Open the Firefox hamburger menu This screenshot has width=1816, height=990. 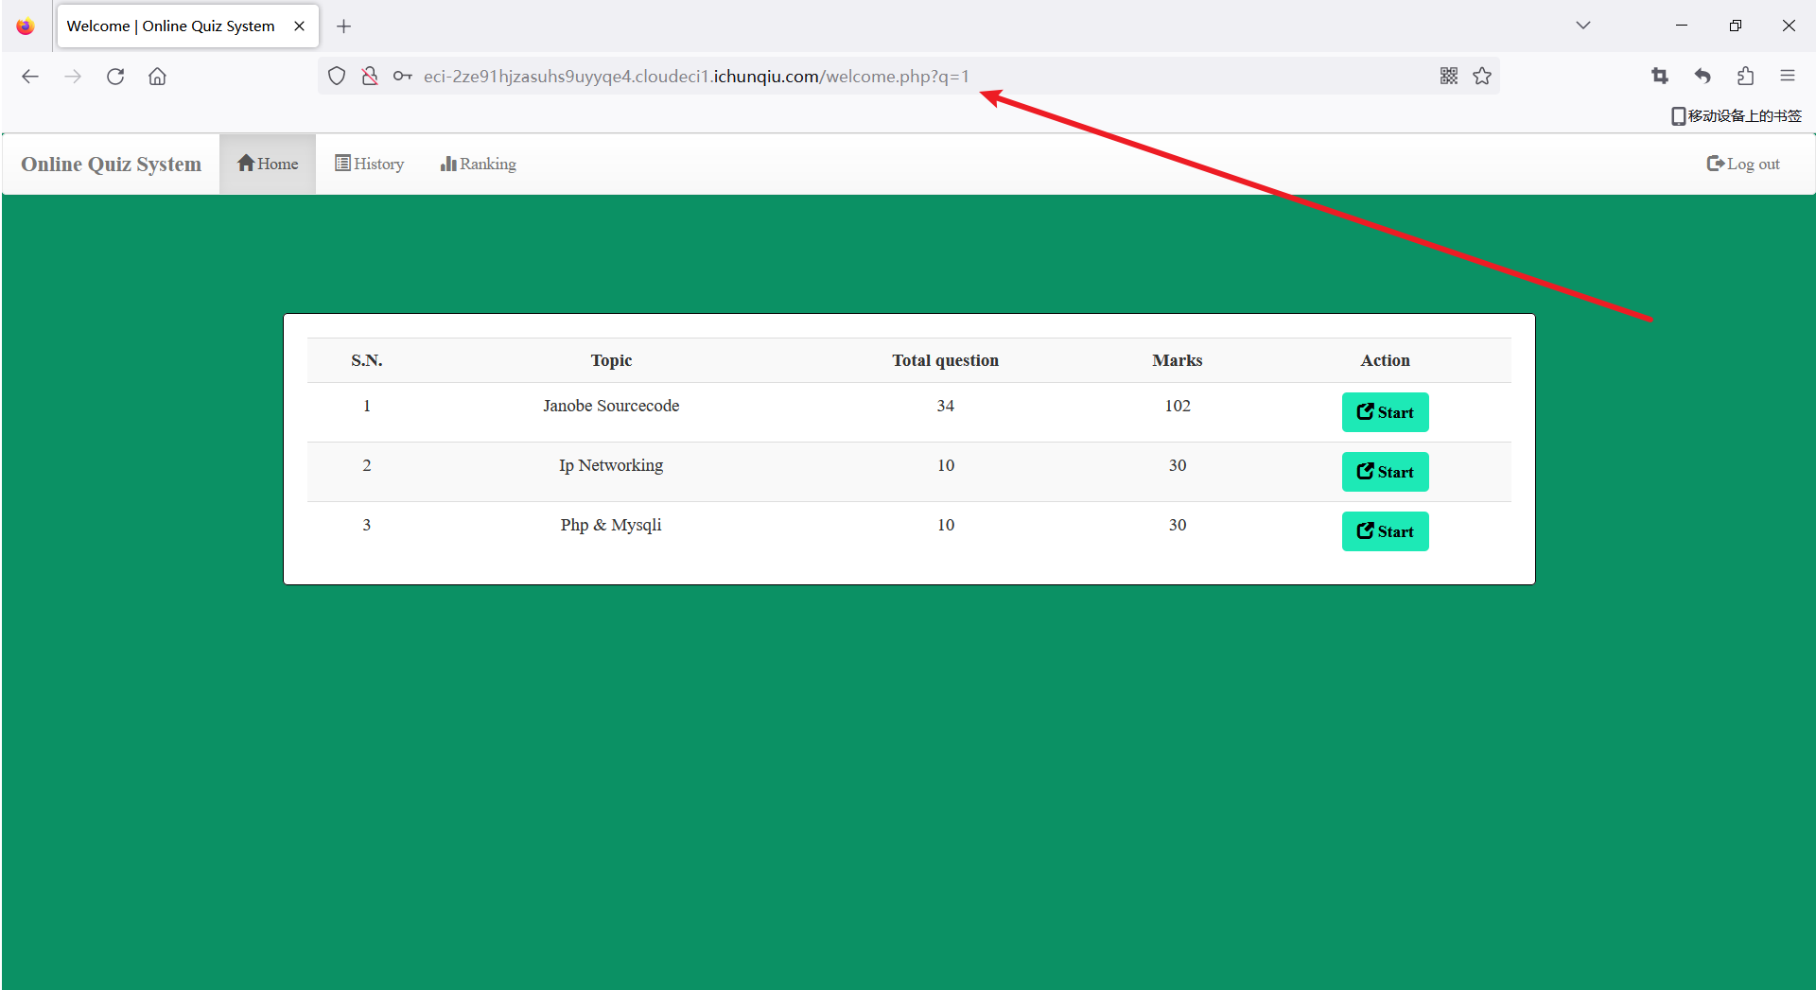[x=1788, y=76]
